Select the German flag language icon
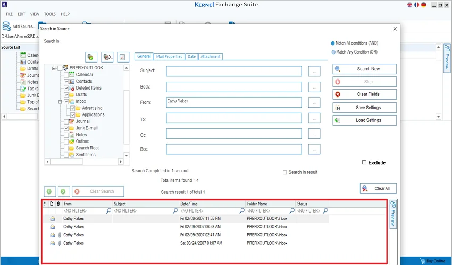The width and height of the screenshot is (452, 265). tap(423, 5)
